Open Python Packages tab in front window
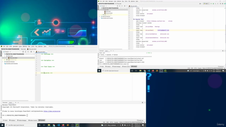Screen dimensions: 226x127 tap(22, 120)
